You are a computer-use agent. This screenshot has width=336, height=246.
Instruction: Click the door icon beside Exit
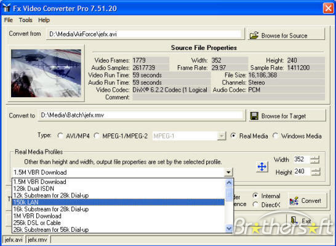click(x=294, y=221)
